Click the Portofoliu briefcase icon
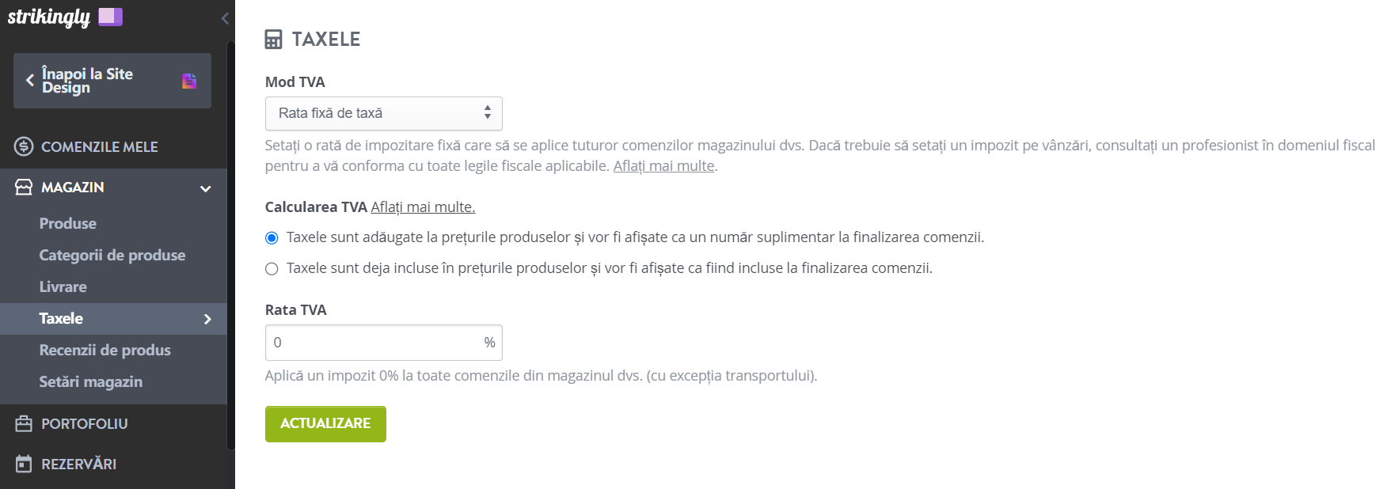1395x489 pixels. pyautogui.click(x=24, y=423)
